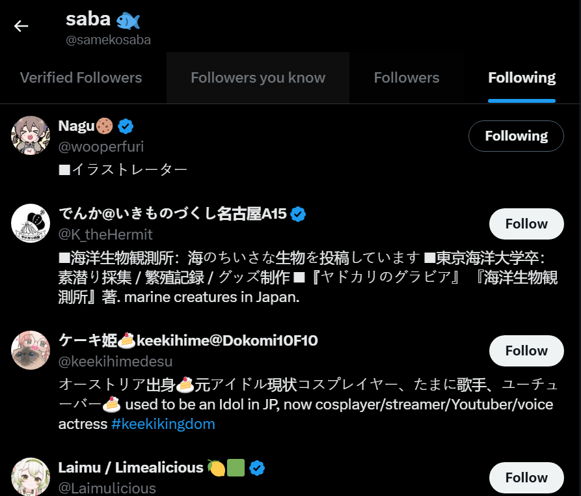Click Laimu's blue verified checkmark
Screen dimensions: 581x496
tap(257, 467)
